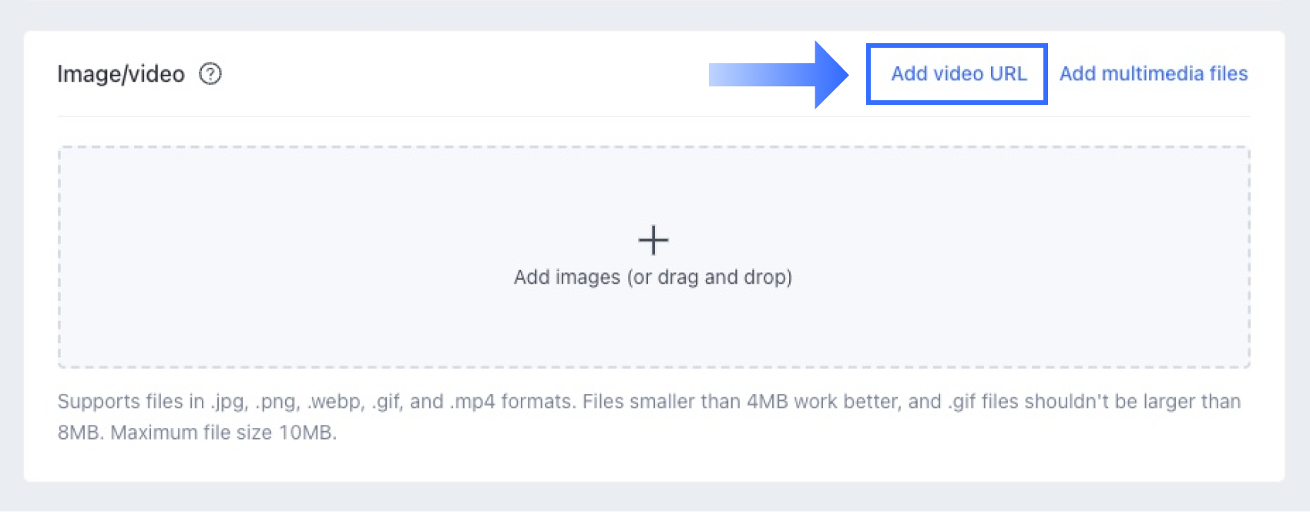Click the blue arrow pointing to video URL
Image resolution: width=1310 pixels, height=512 pixels.
778,75
